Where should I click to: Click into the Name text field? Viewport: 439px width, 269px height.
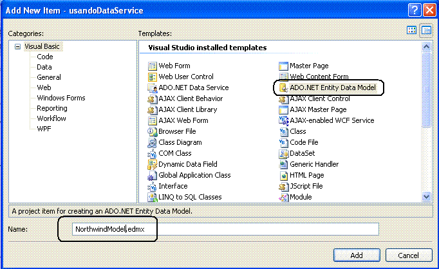[225, 229]
